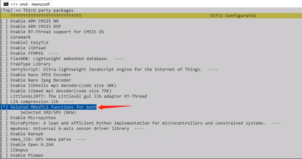Go to the (Top) breadcrumb

click(7, 10)
